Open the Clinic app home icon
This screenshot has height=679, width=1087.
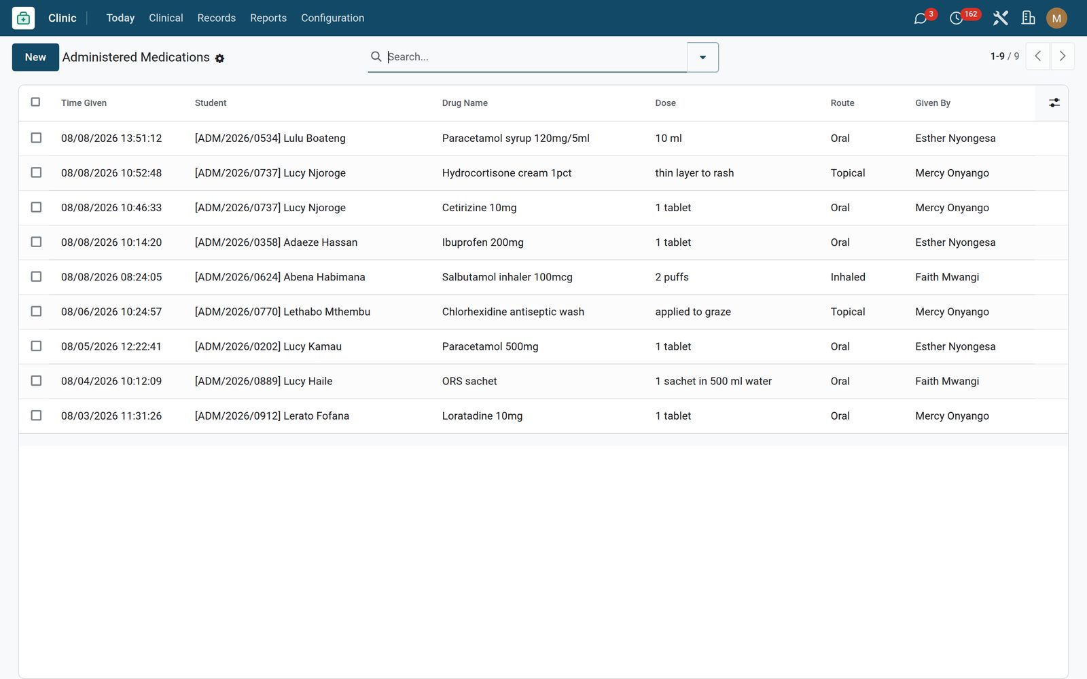point(23,18)
